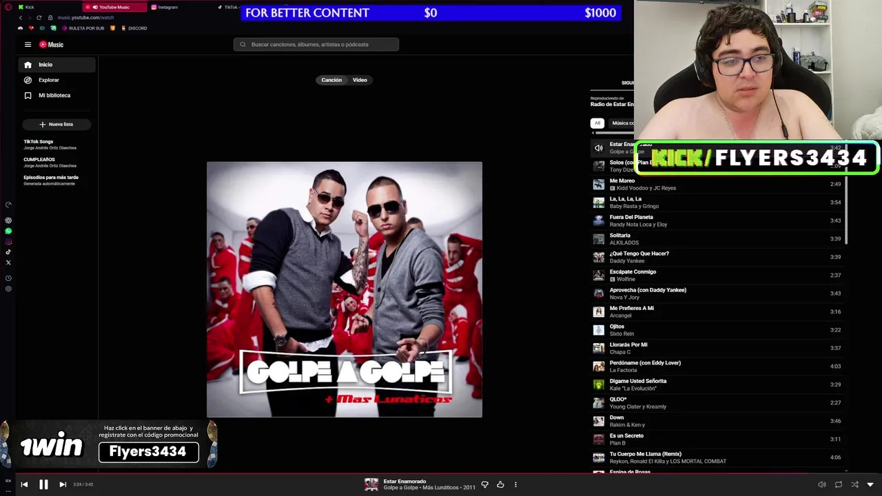Switch to the TikTok browser tab
The height and width of the screenshot is (496, 882).
(x=227, y=7)
